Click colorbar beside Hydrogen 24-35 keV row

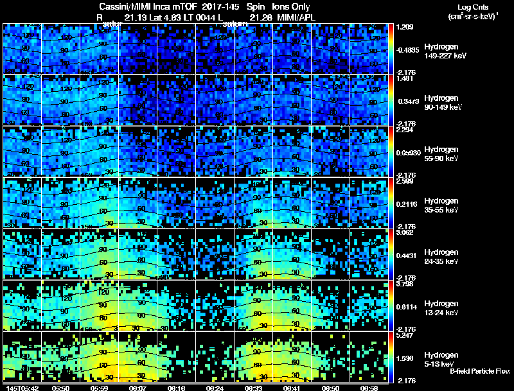point(391,254)
